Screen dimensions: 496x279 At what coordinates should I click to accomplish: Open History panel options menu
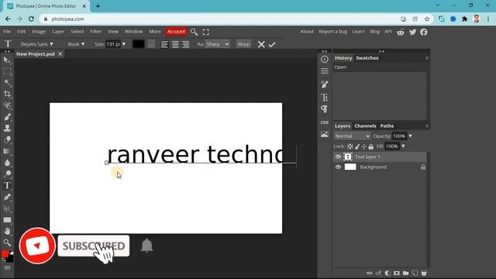427,58
